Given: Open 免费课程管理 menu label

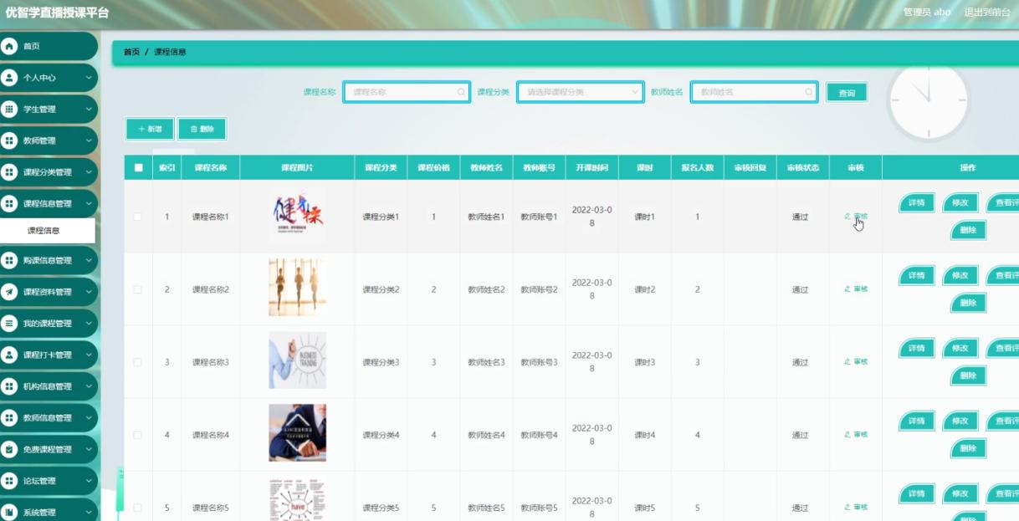Looking at the screenshot, I should click(x=47, y=449).
